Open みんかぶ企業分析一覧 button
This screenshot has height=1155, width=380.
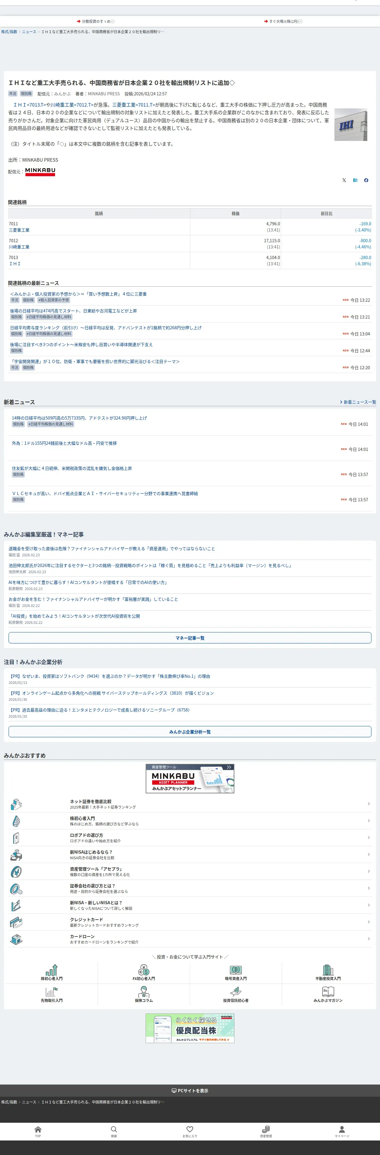(x=190, y=731)
